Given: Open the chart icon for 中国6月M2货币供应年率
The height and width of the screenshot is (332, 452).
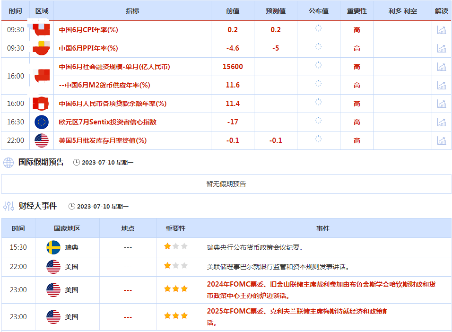Looking at the screenshot, I should coord(442,85).
